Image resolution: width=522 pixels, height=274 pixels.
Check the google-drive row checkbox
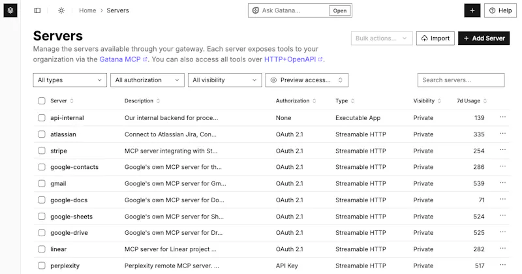(42, 233)
